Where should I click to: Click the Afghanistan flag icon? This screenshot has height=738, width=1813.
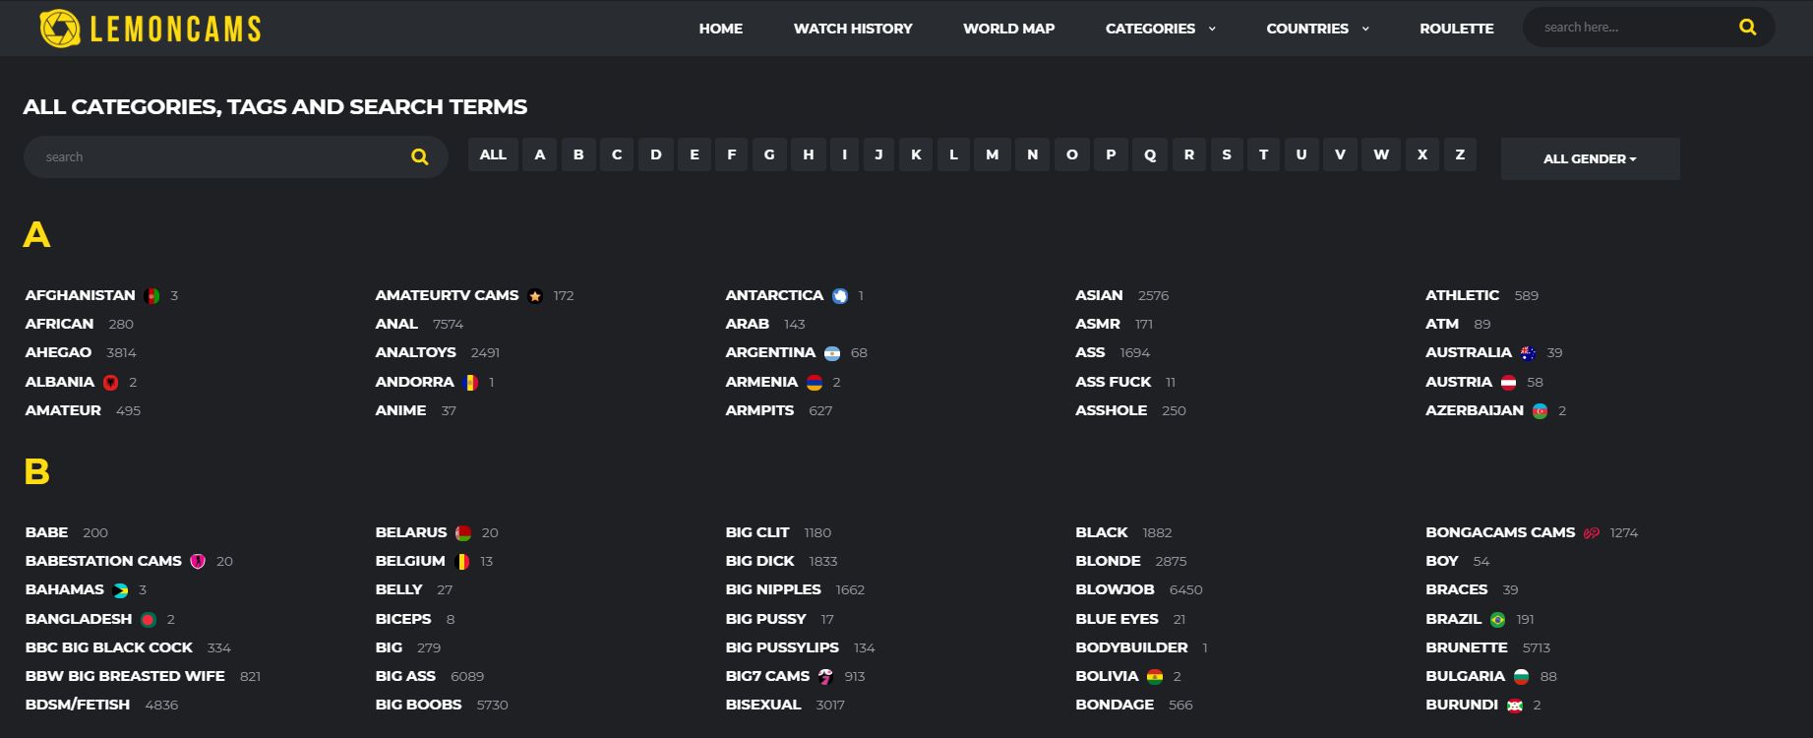[x=151, y=296]
